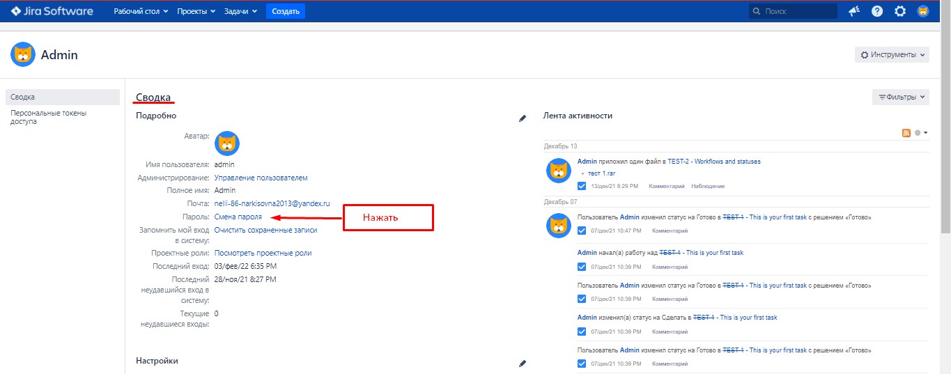Click the Jira Software logo
Screen dimensions: 951x374
52,11
